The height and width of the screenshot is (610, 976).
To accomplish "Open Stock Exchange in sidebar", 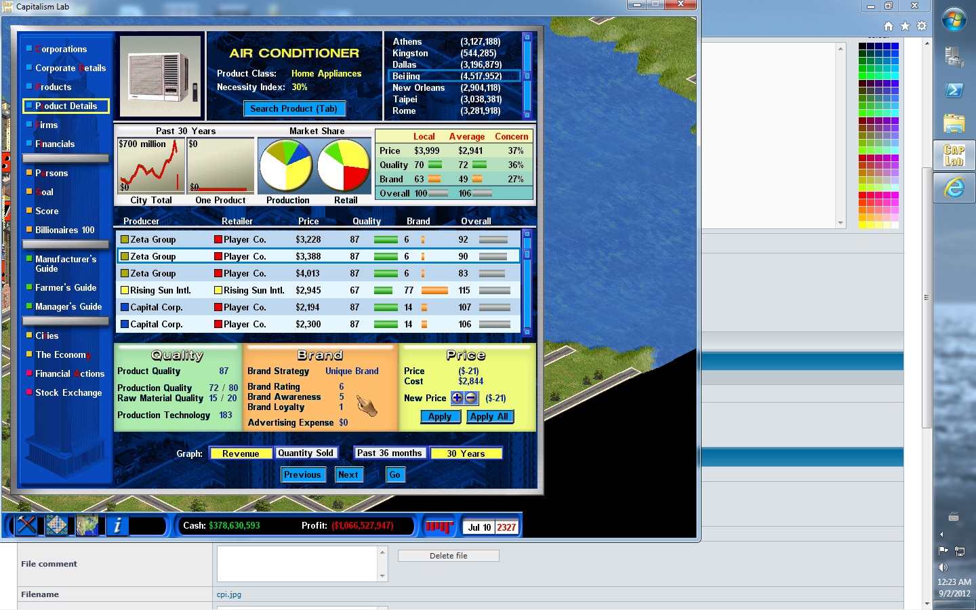I will coord(68,392).
